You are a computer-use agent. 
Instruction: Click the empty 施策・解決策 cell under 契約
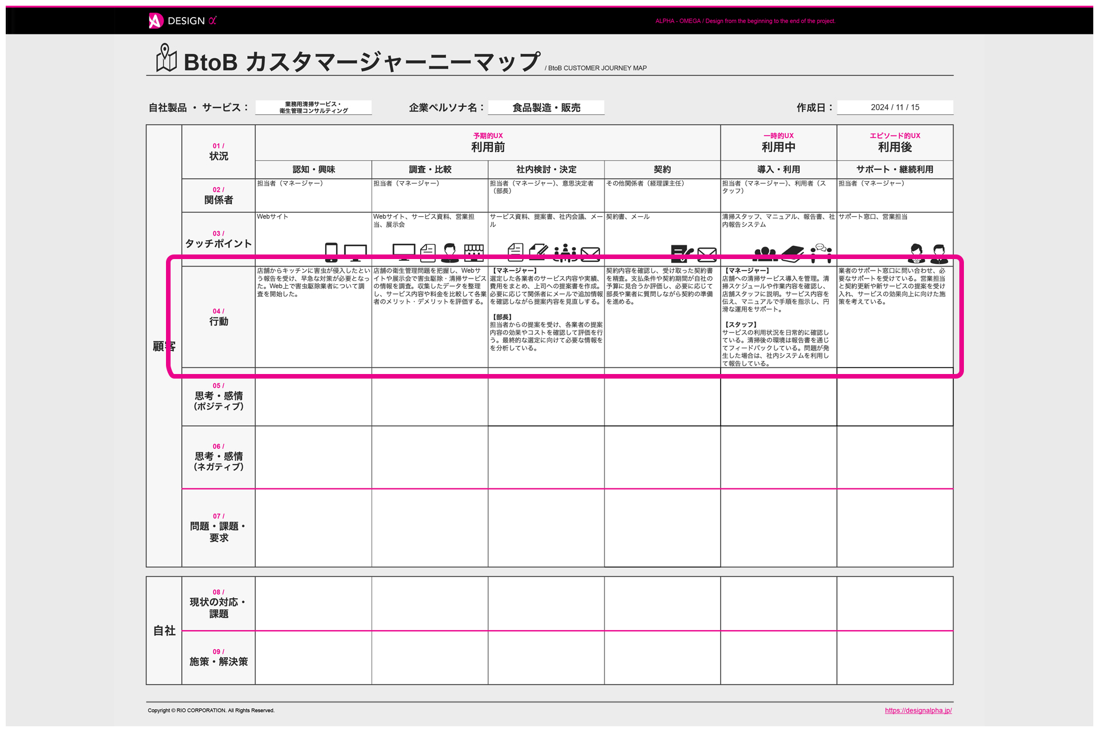coord(662,658)
